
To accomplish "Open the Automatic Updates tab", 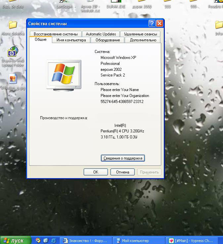I will (x=101, y=34).
